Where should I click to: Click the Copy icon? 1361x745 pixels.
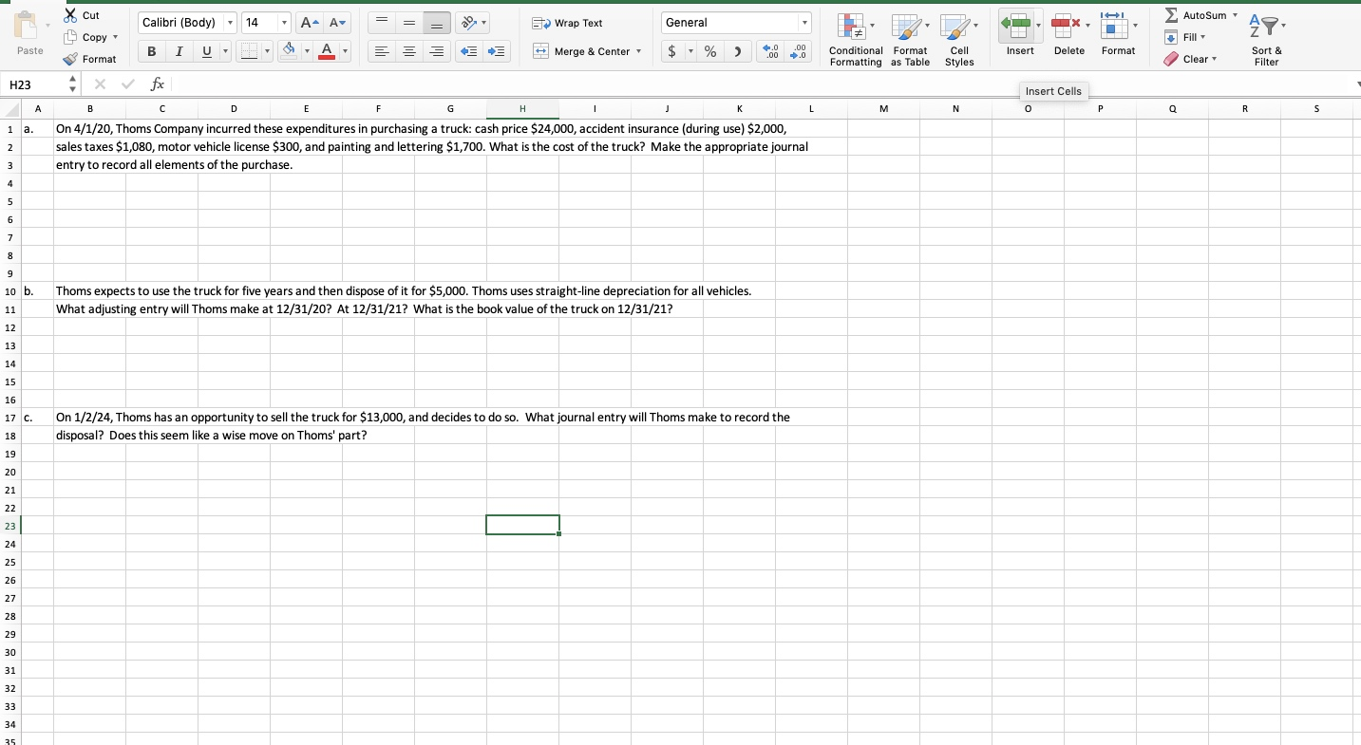72,37
